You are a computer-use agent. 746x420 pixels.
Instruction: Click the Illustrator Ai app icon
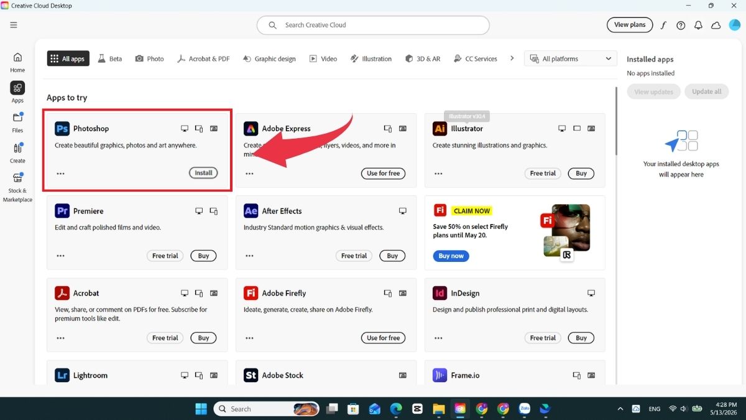tap(440, 128)
